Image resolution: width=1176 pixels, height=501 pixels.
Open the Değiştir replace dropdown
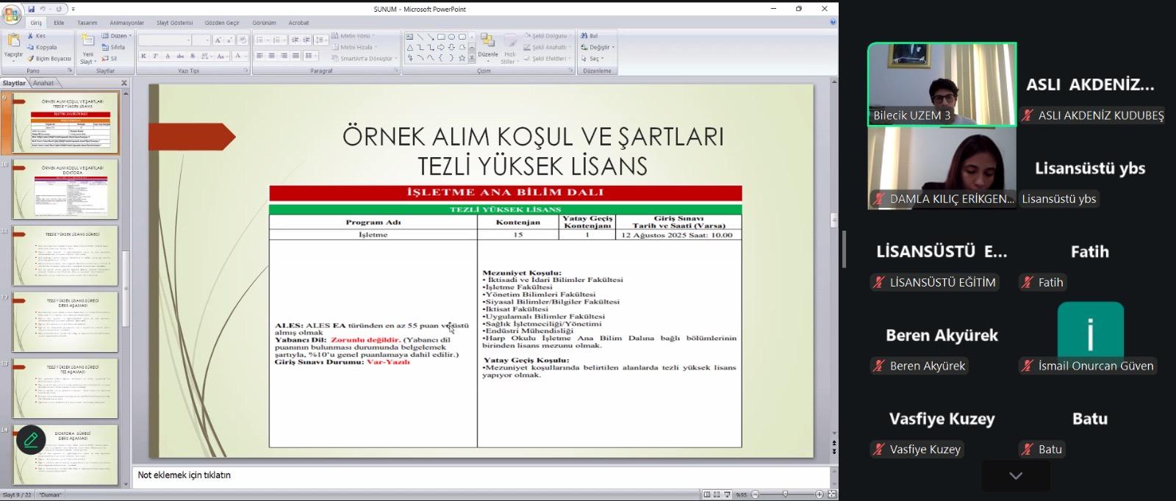pos(598,47)
